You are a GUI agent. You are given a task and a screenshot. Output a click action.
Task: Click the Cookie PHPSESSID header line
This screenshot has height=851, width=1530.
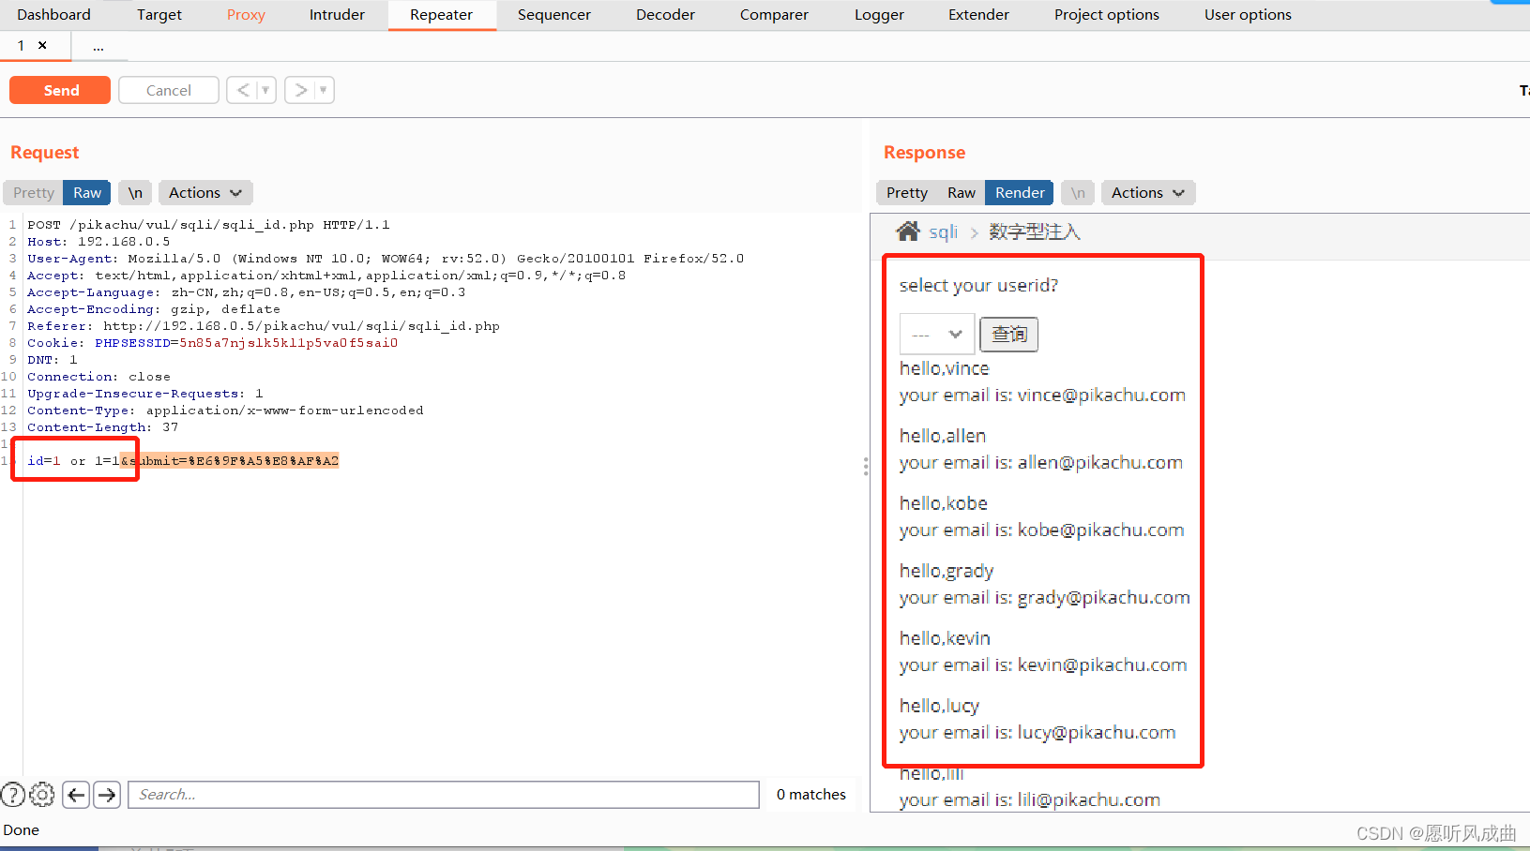(x=213, y=343)
